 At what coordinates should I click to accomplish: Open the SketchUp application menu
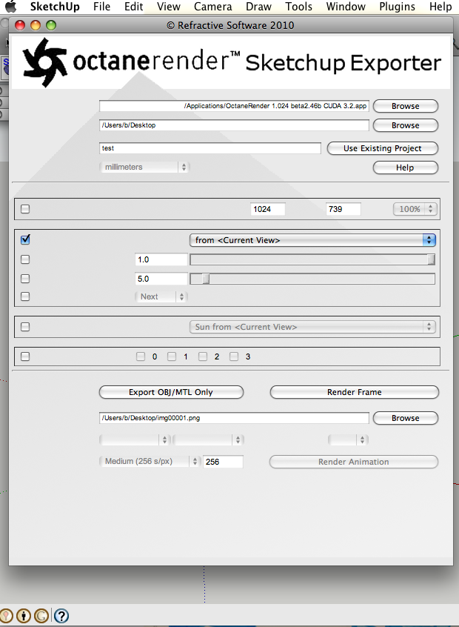click(x=55, y=7)
